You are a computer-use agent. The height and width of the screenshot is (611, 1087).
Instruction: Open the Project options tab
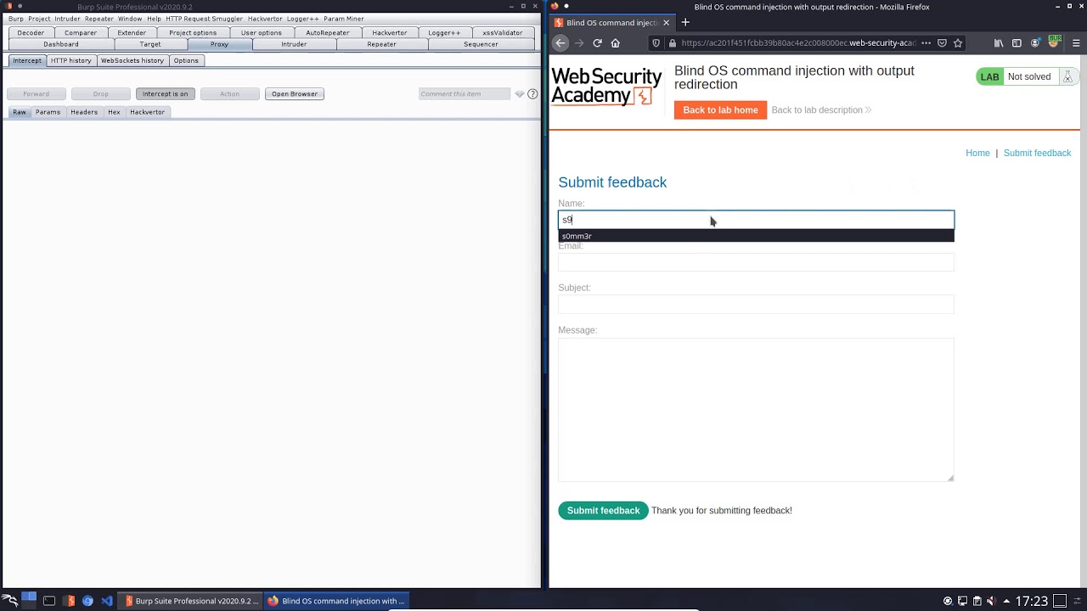193,33
